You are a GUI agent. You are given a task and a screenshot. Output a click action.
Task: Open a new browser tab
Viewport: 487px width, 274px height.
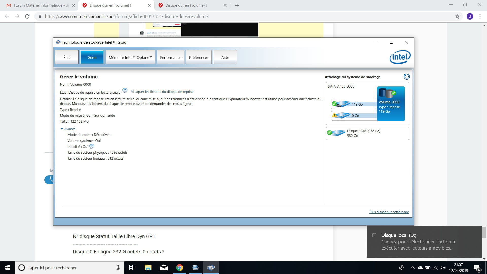coord(237,5)
